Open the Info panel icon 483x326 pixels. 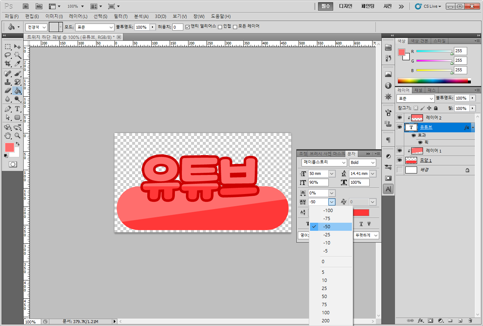(388, 86)
